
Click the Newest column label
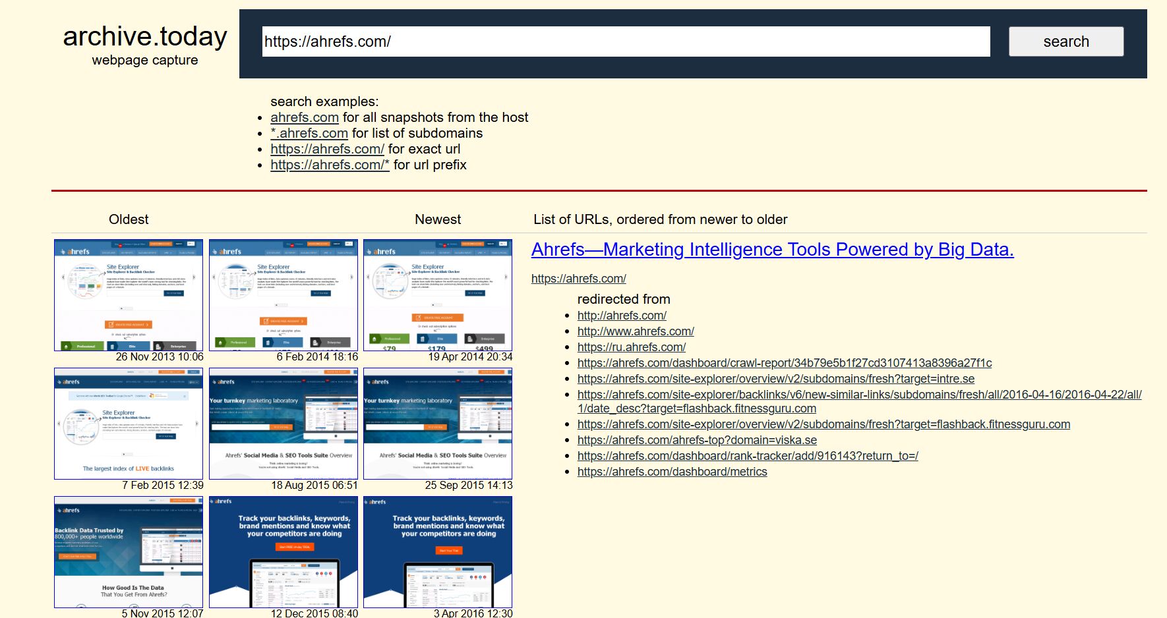tap(438, 219)
